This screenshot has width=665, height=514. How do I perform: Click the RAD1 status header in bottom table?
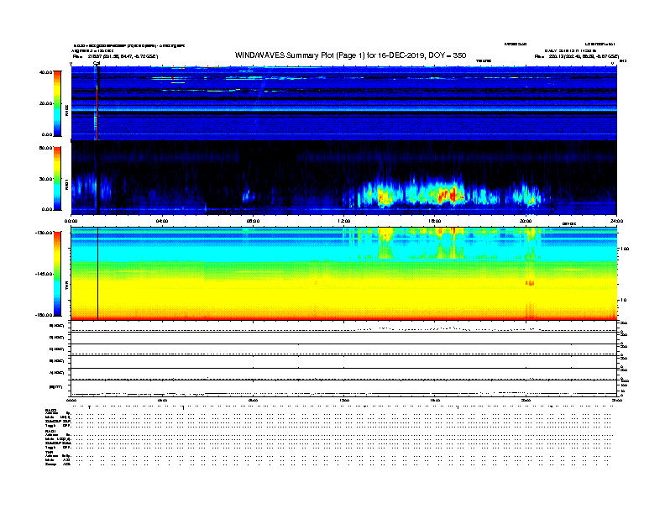point(50,431)
